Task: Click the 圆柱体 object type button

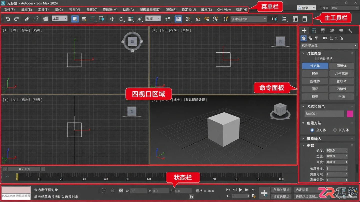Action: tap(315, 81)
